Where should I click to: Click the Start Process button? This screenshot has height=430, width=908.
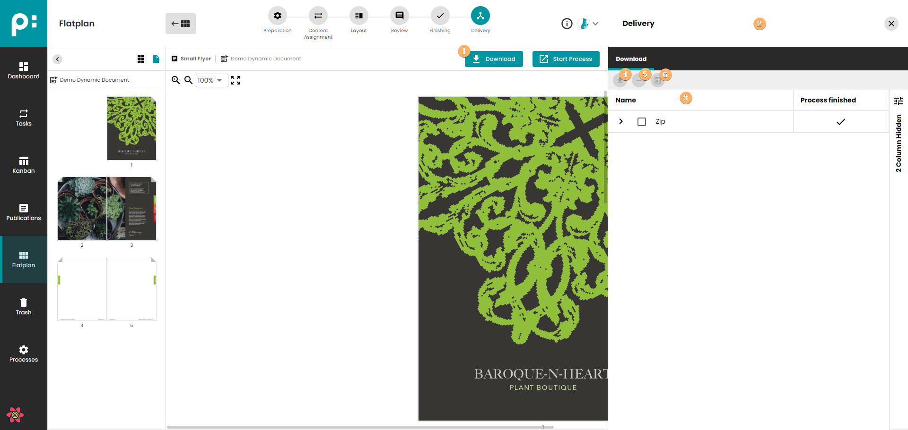click(x=566, y=59)
